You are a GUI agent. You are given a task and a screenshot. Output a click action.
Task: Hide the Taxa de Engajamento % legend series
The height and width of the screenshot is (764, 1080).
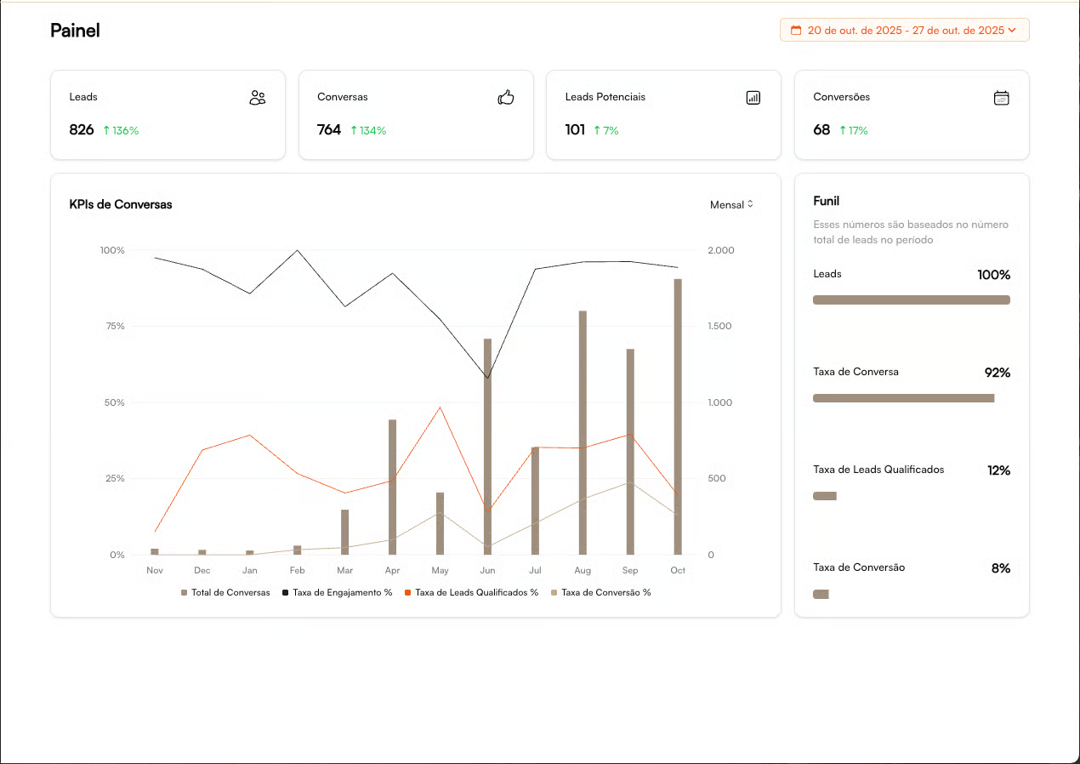(337, 593)
